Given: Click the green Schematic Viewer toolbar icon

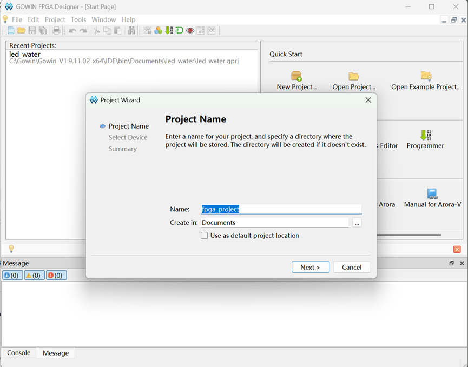Looking at the screenshot, I should 180,30.
